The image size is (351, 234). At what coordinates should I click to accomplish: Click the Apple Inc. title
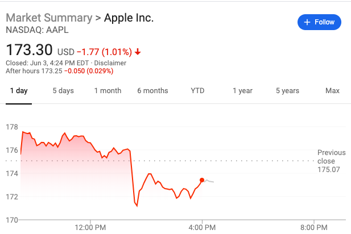(129, 18)
